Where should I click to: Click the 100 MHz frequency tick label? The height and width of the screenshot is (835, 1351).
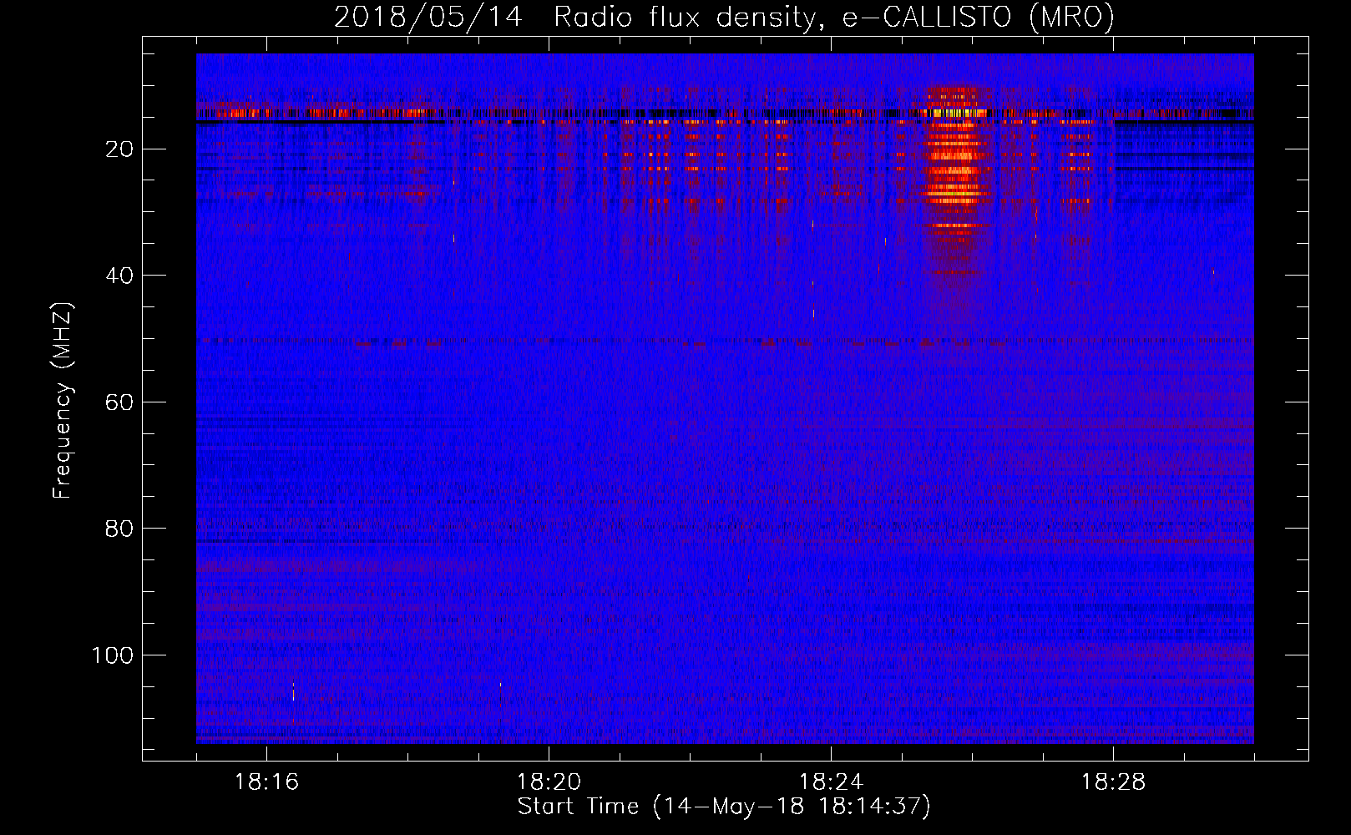point(113,655)
